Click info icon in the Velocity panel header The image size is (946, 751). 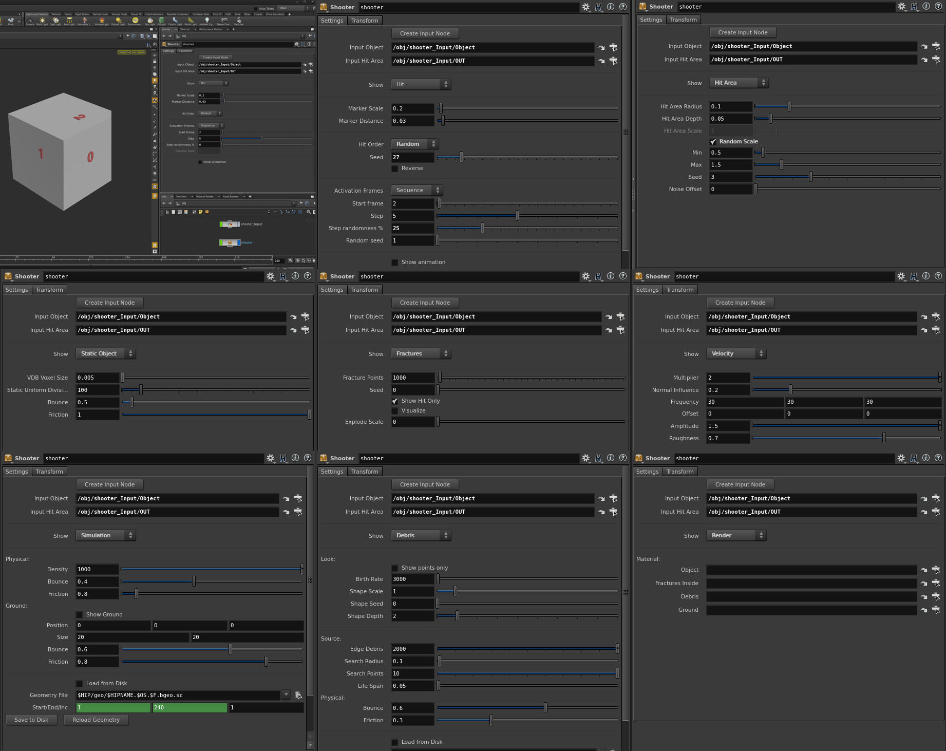click(925, 276)
